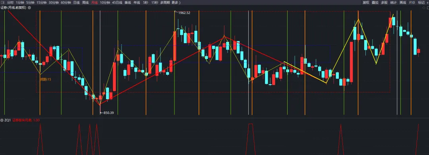
Task: Click the 间距:15 annotation text
Action: click(x=46, y=79)
